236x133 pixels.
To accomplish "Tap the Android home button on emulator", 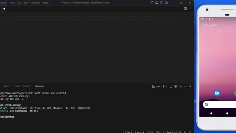I will 227,113.
